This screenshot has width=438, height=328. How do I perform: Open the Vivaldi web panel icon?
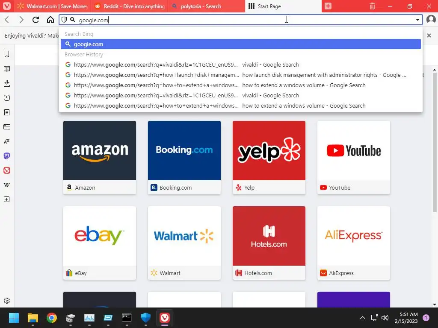(7, 170)
